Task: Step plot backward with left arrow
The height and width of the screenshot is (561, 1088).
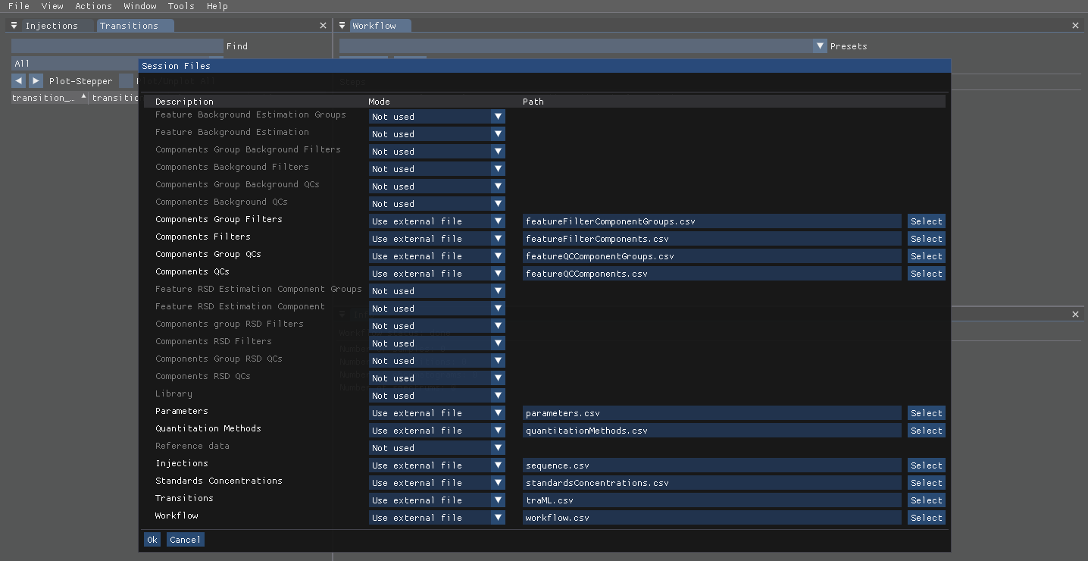Action: [19, 80]
